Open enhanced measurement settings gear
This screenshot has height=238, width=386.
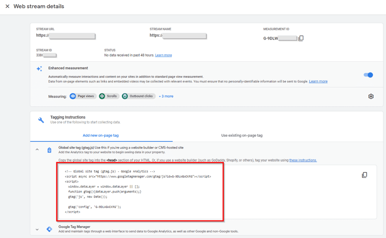pos(371,96)
